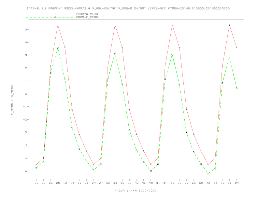
Task: Click the x-axis tick label 12
Action: pos(65,183)
